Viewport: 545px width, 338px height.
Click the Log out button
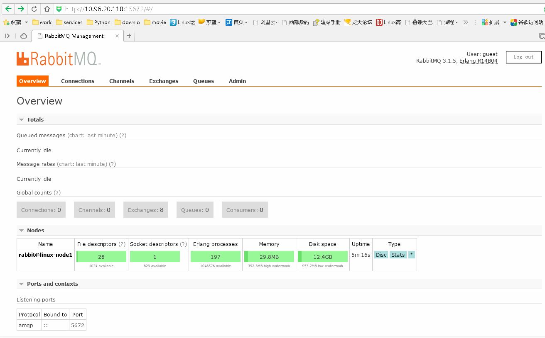(523, 57)
